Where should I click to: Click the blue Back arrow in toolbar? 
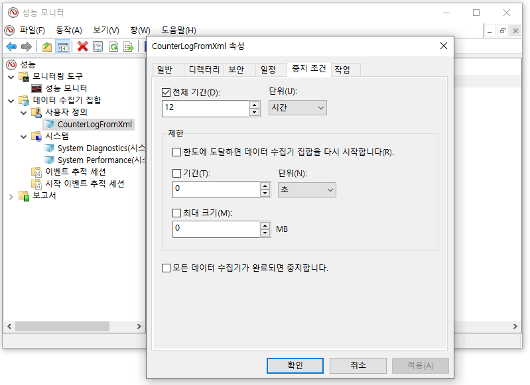[x=11, y=46]
